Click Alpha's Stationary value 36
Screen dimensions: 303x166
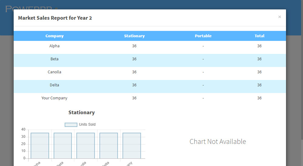pyautogui.click(x=134, y=46)
